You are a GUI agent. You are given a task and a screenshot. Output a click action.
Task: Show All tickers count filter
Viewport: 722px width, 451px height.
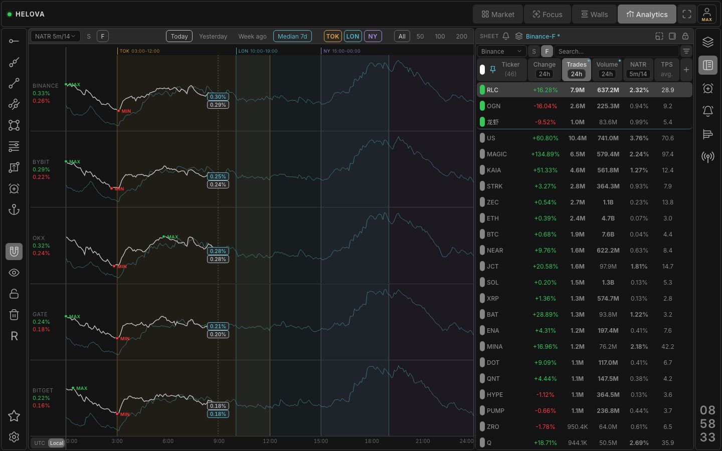pos(402,36)
